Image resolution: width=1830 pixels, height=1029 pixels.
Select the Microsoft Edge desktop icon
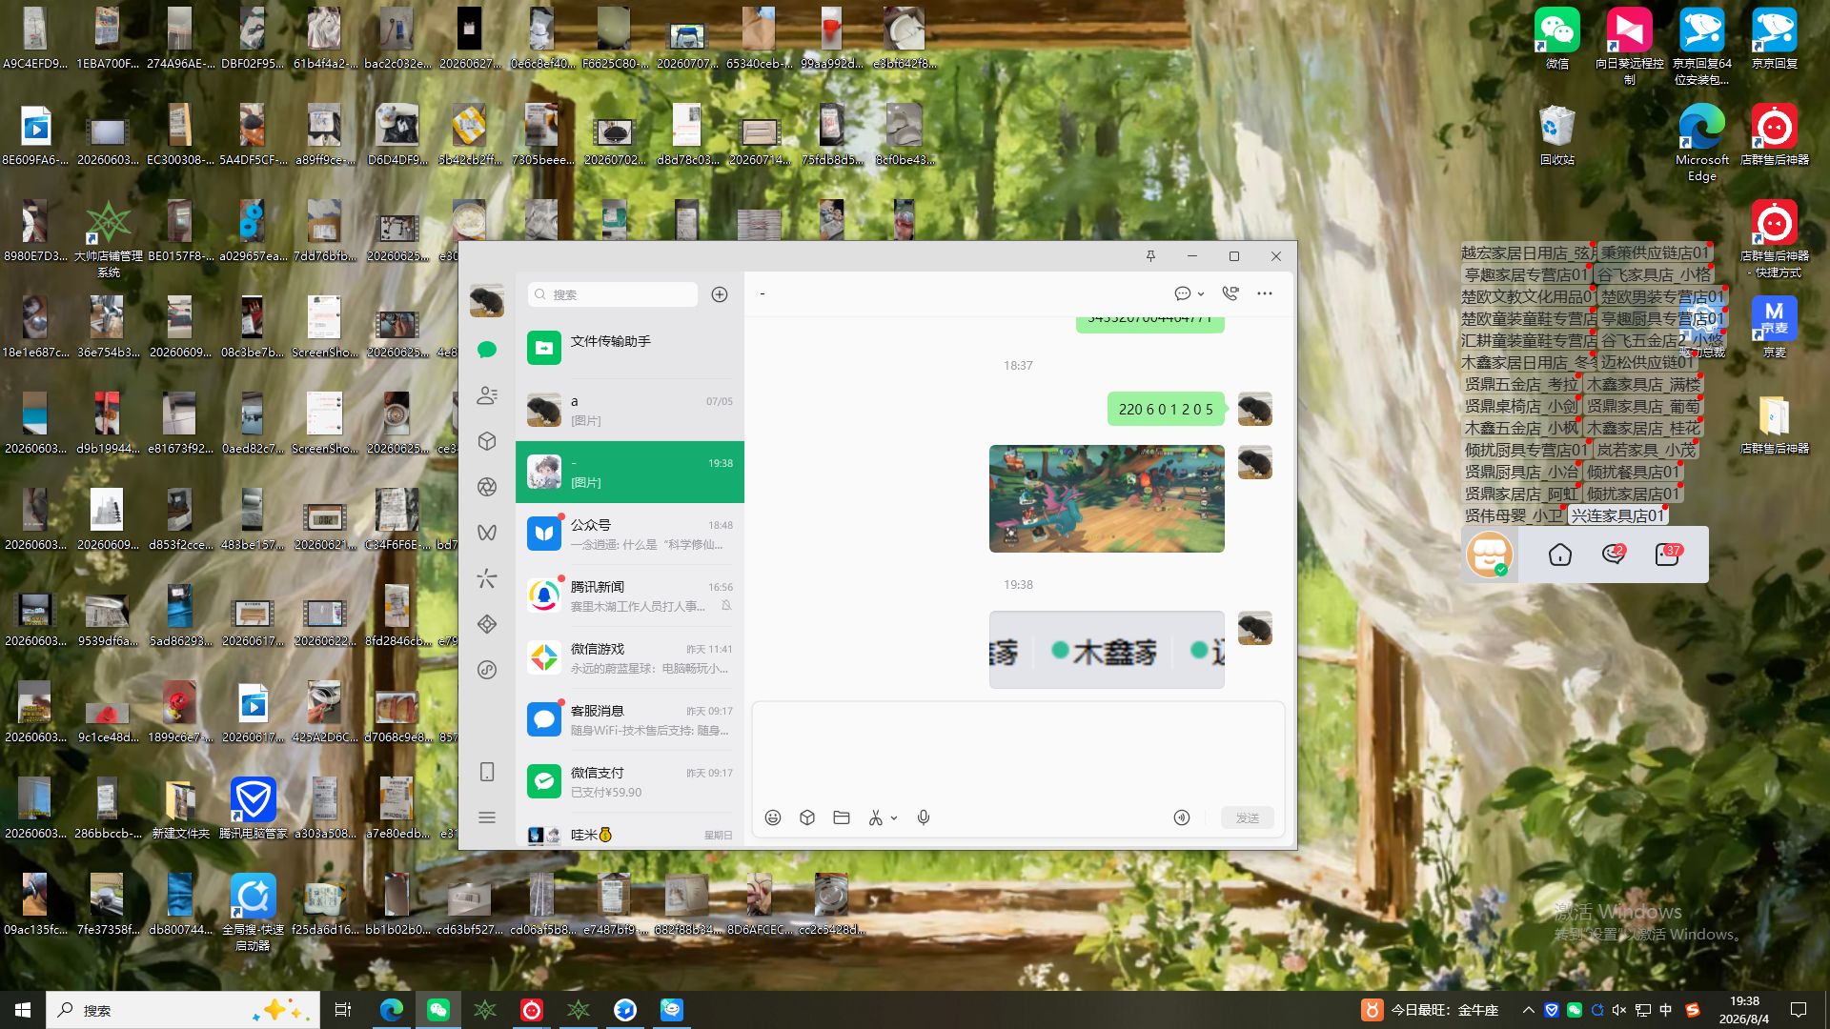(x=1702, y=143)
